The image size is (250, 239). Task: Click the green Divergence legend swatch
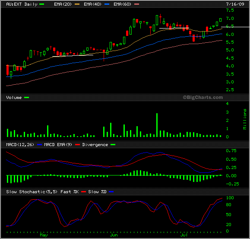[113, 145]
